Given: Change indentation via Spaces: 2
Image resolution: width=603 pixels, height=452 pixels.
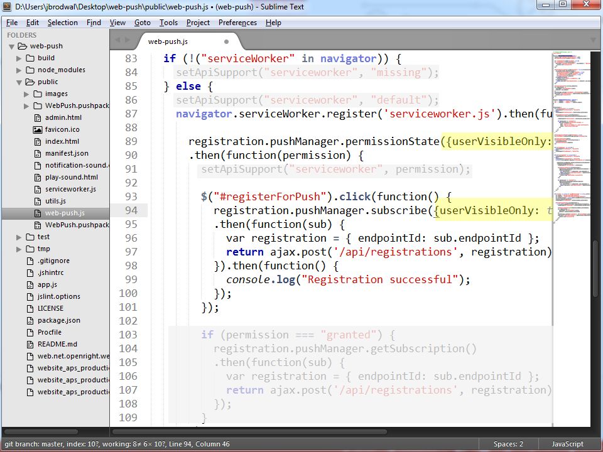Looking at the screenshot, I should point(508,444).
